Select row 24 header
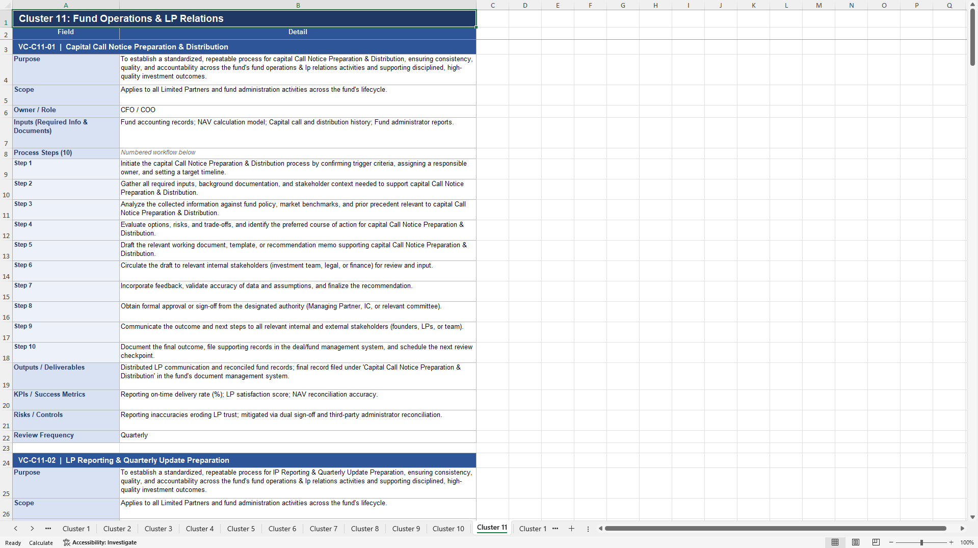Image resolution: width=978 pixels, height=548 pixels. pyautogui.click(x=6, y=460)
